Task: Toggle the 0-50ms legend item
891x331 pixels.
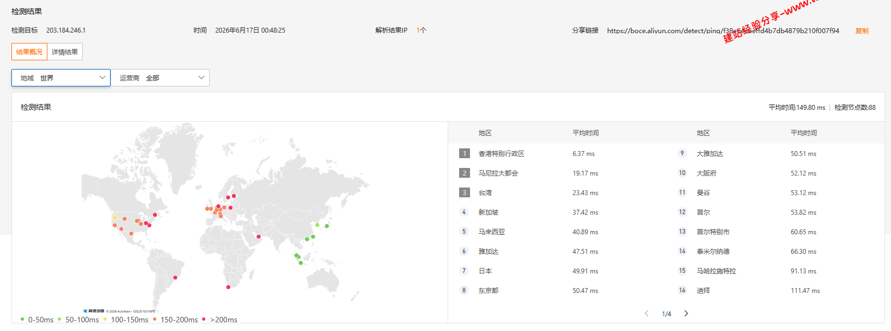Action: [x=37, y=320]
